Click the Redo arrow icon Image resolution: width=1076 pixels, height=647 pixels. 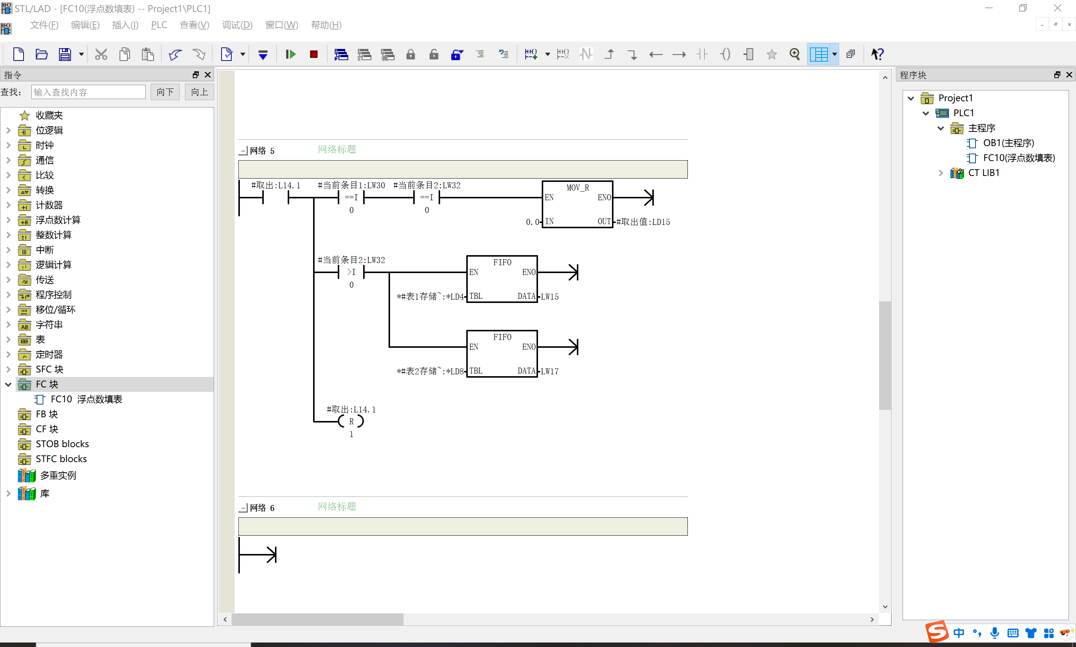(199, 54)
